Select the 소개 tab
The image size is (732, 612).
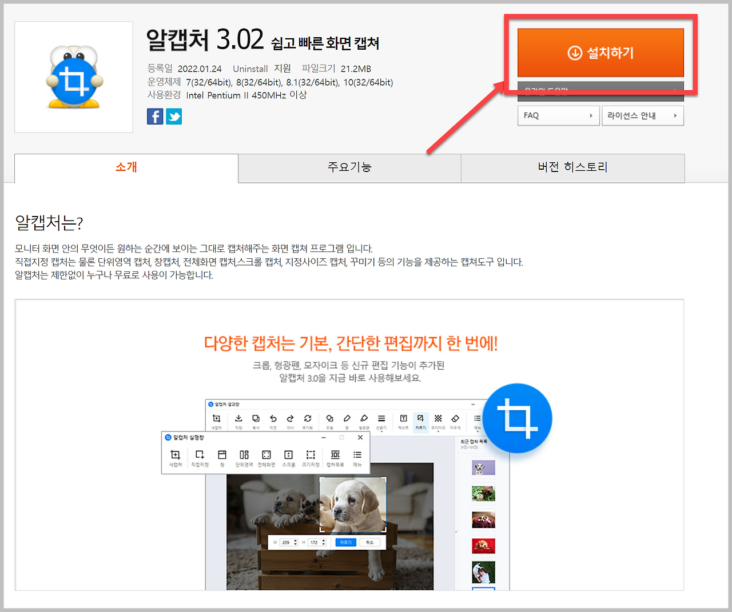click(126, 167)
